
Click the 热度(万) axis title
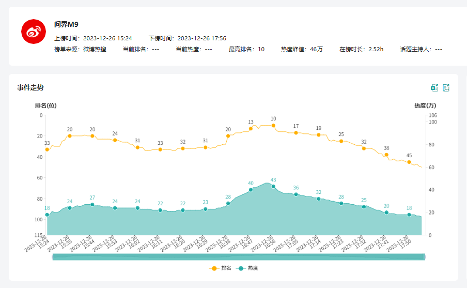tap(425, 105)
